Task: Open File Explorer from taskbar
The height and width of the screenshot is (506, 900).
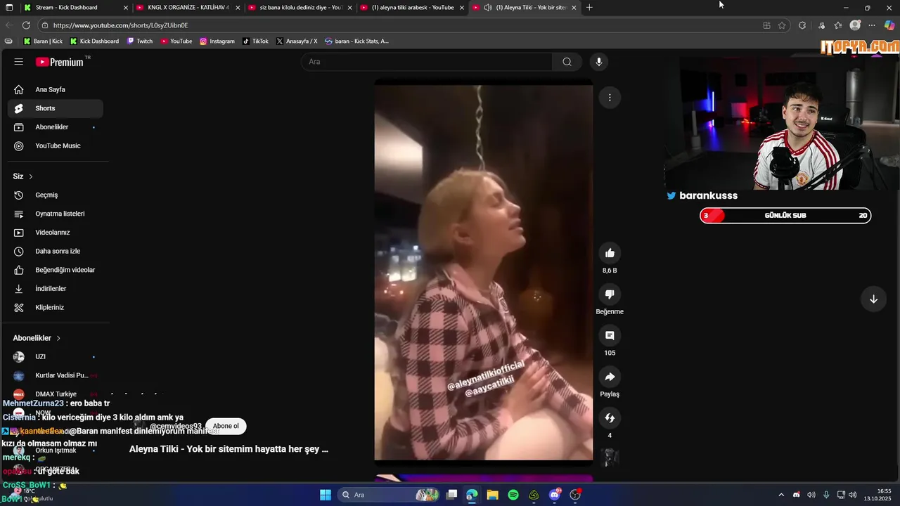Action: [x=492, y=495]
